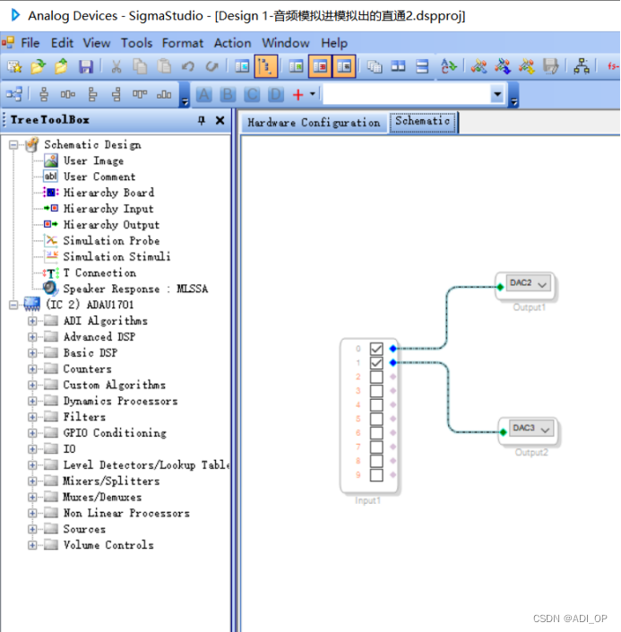Click the red plus add icon

[x=298, y=95]
